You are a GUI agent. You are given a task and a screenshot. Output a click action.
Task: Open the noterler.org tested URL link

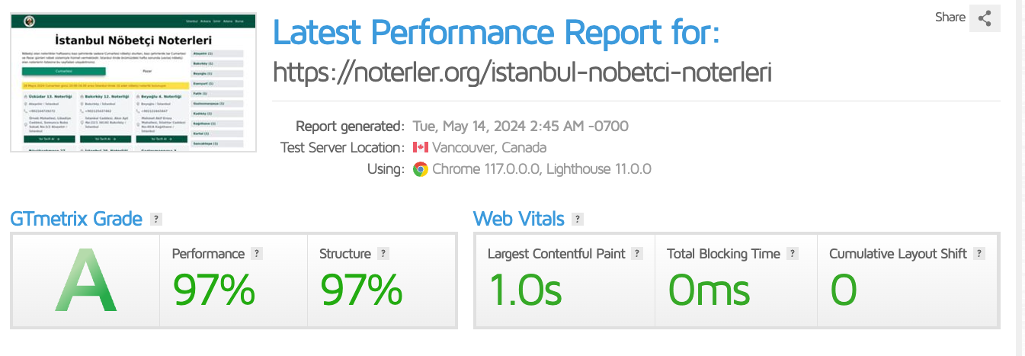tap(523, 72)
